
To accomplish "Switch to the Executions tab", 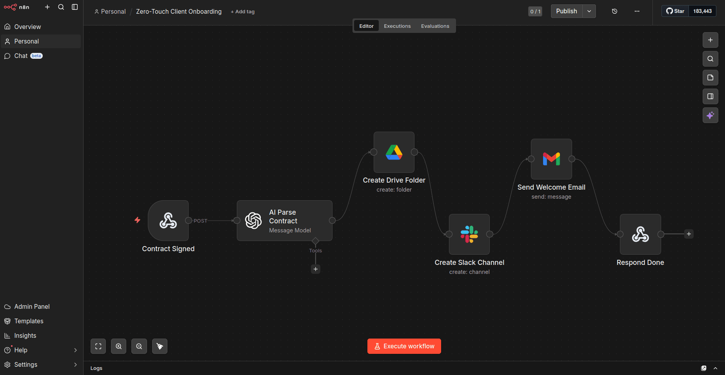I will (x=397, y=25).
